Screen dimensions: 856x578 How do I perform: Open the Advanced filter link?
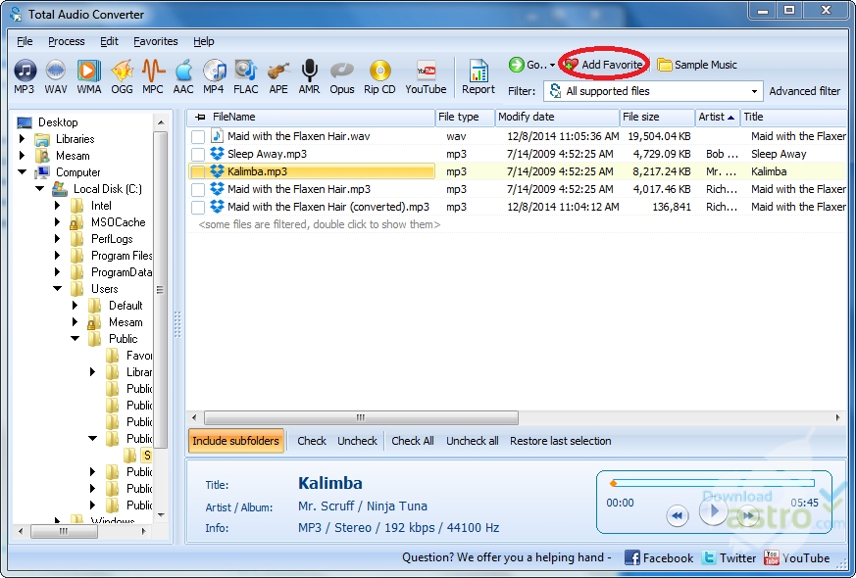[x=805, y=91]
